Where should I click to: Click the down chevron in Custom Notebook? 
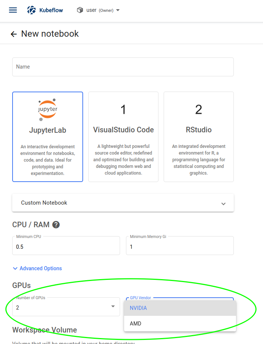pos(223,204)
